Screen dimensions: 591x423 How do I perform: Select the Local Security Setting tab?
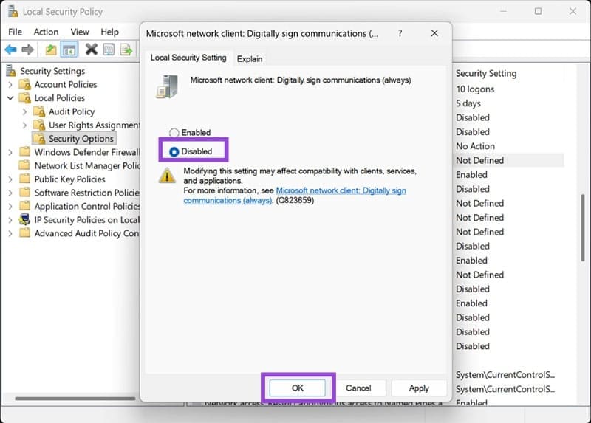188,58
